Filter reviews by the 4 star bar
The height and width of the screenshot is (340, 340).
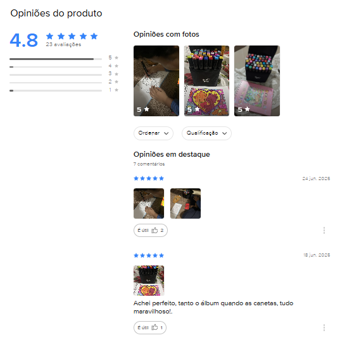tap(64, 66)
